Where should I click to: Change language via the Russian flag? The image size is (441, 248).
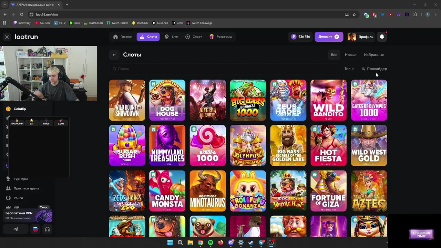[35, 229]
